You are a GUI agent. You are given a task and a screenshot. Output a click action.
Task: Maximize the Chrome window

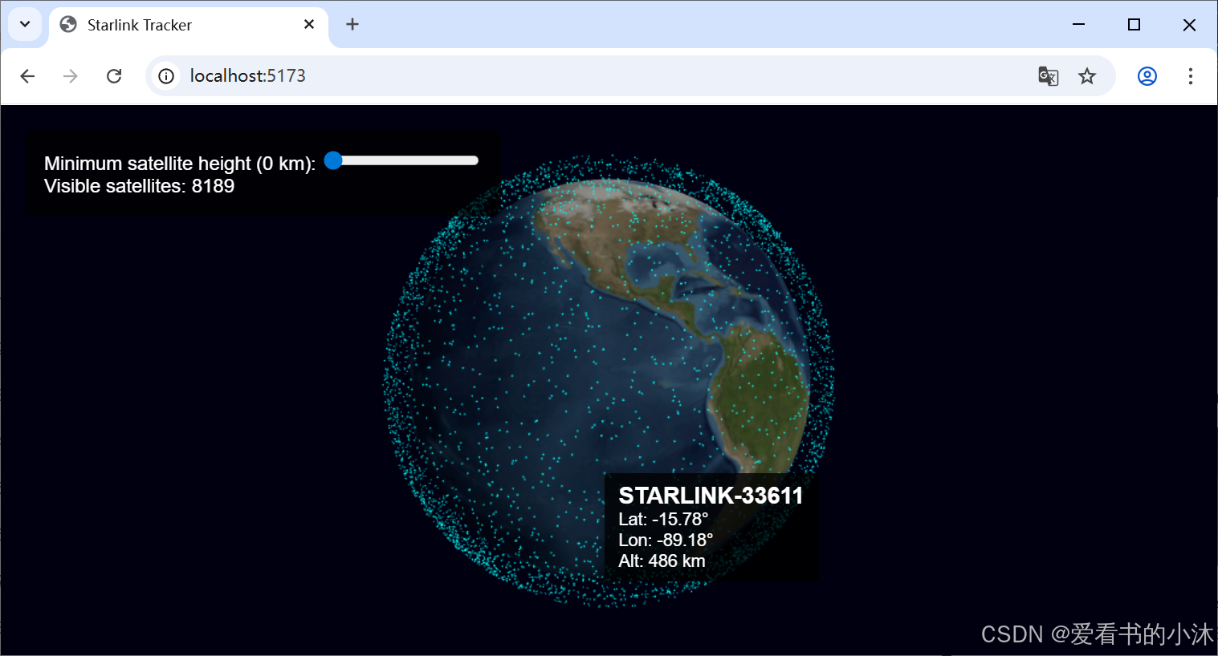click(1134, 25)
